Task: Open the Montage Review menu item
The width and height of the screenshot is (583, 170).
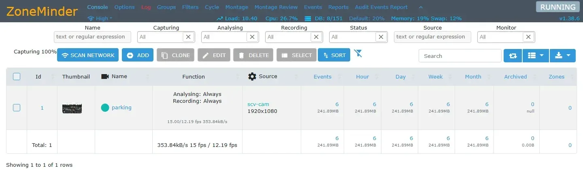Action: coord(276,7)
